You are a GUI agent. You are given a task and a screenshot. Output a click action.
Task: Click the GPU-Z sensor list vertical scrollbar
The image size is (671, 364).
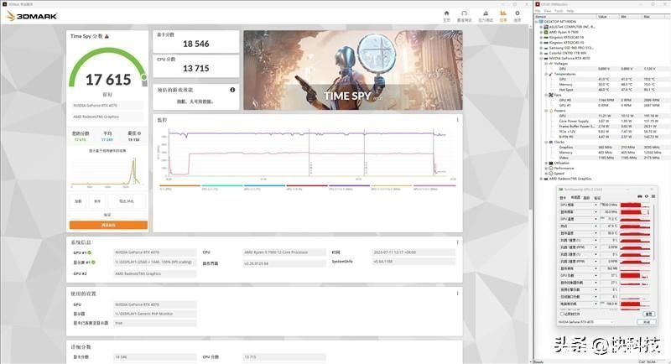pos(654,231)
